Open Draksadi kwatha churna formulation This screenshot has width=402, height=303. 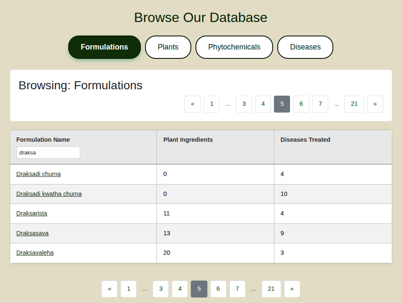point(49,194)
